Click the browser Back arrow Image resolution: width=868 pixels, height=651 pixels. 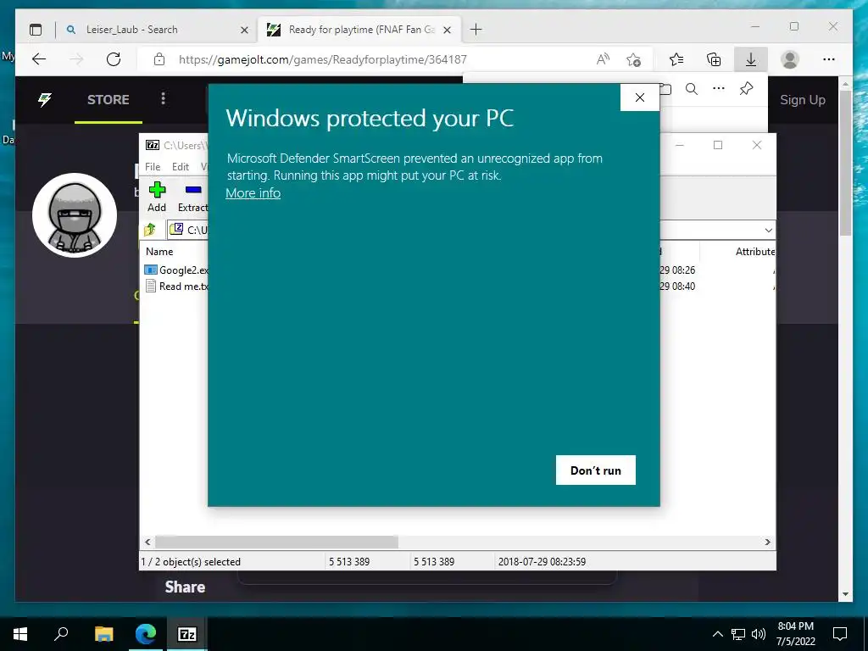click(39, 59)
